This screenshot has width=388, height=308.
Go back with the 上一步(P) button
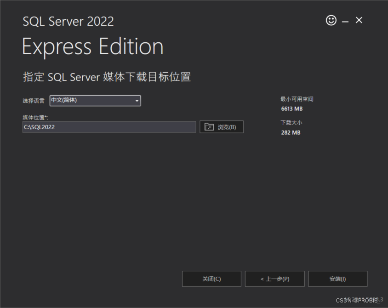click(274, 279)
